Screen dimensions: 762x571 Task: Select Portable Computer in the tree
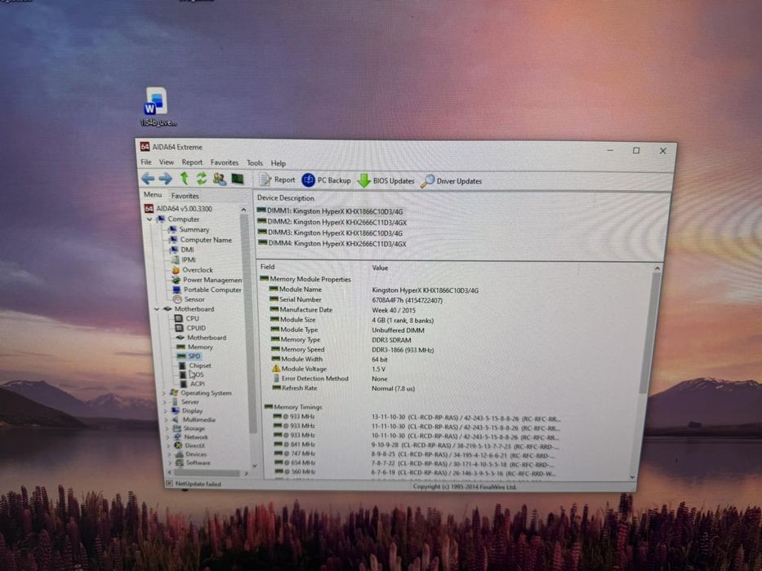pos(207,290)
